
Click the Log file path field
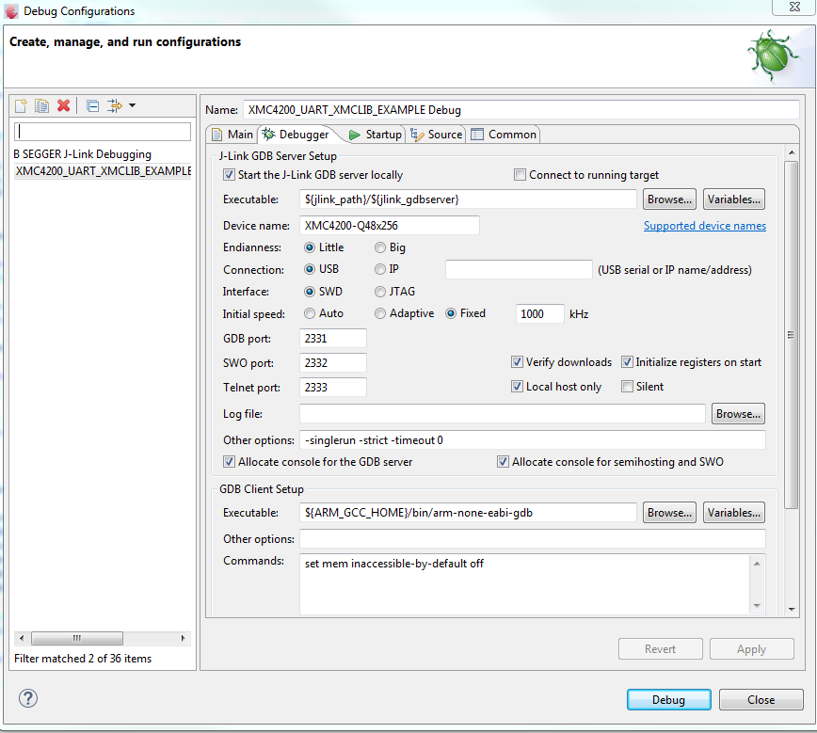(503, 414)
